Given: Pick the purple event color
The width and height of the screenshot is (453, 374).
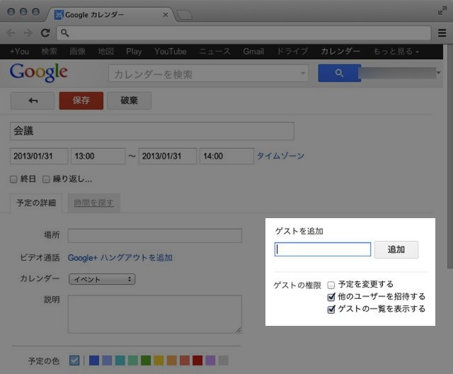Looking at the screenshot, I should [210, 361].
